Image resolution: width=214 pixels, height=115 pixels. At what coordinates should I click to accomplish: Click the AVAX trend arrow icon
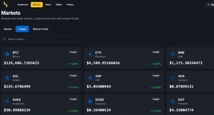click(x=69, y=111)
